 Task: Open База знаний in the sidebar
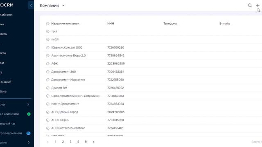(x=5, y=82)
